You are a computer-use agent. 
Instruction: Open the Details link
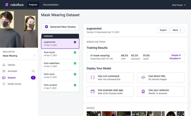pos(176,55)
